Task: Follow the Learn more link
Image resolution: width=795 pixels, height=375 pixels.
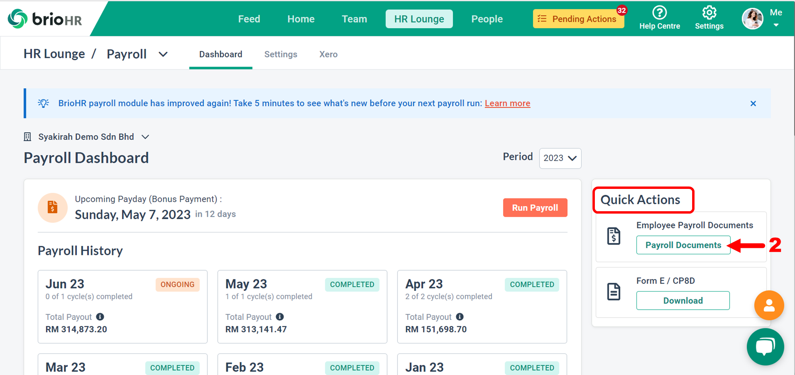Action: (x=508, y=103)
